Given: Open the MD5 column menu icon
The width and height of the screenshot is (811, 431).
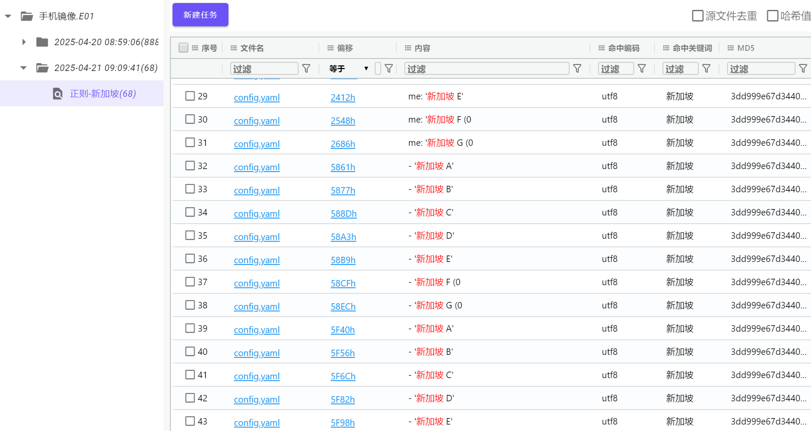Looking at the screenshot, I should tap(731, 48).
